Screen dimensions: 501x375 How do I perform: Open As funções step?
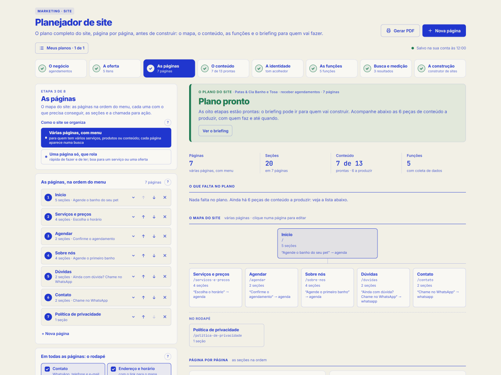pos(332,68)
